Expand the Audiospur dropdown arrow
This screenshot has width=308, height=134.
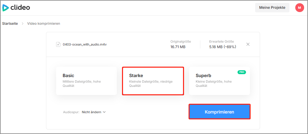tap(104, 112)
